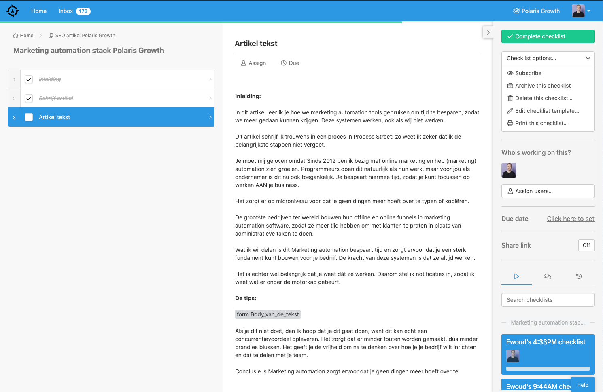Screen dimensions: 603x392
Task: Click the SEO artikel template copy icon
Action: (51, 36)
